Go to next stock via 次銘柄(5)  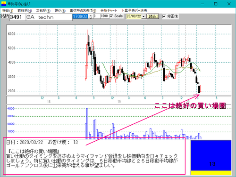pyautogui.click(x=43, y=11)
